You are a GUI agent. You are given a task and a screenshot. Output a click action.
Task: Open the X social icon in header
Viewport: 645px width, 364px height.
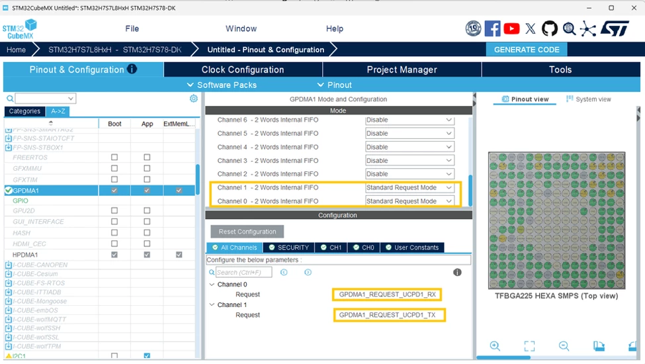pyautogui.click(x=531, y=28)
